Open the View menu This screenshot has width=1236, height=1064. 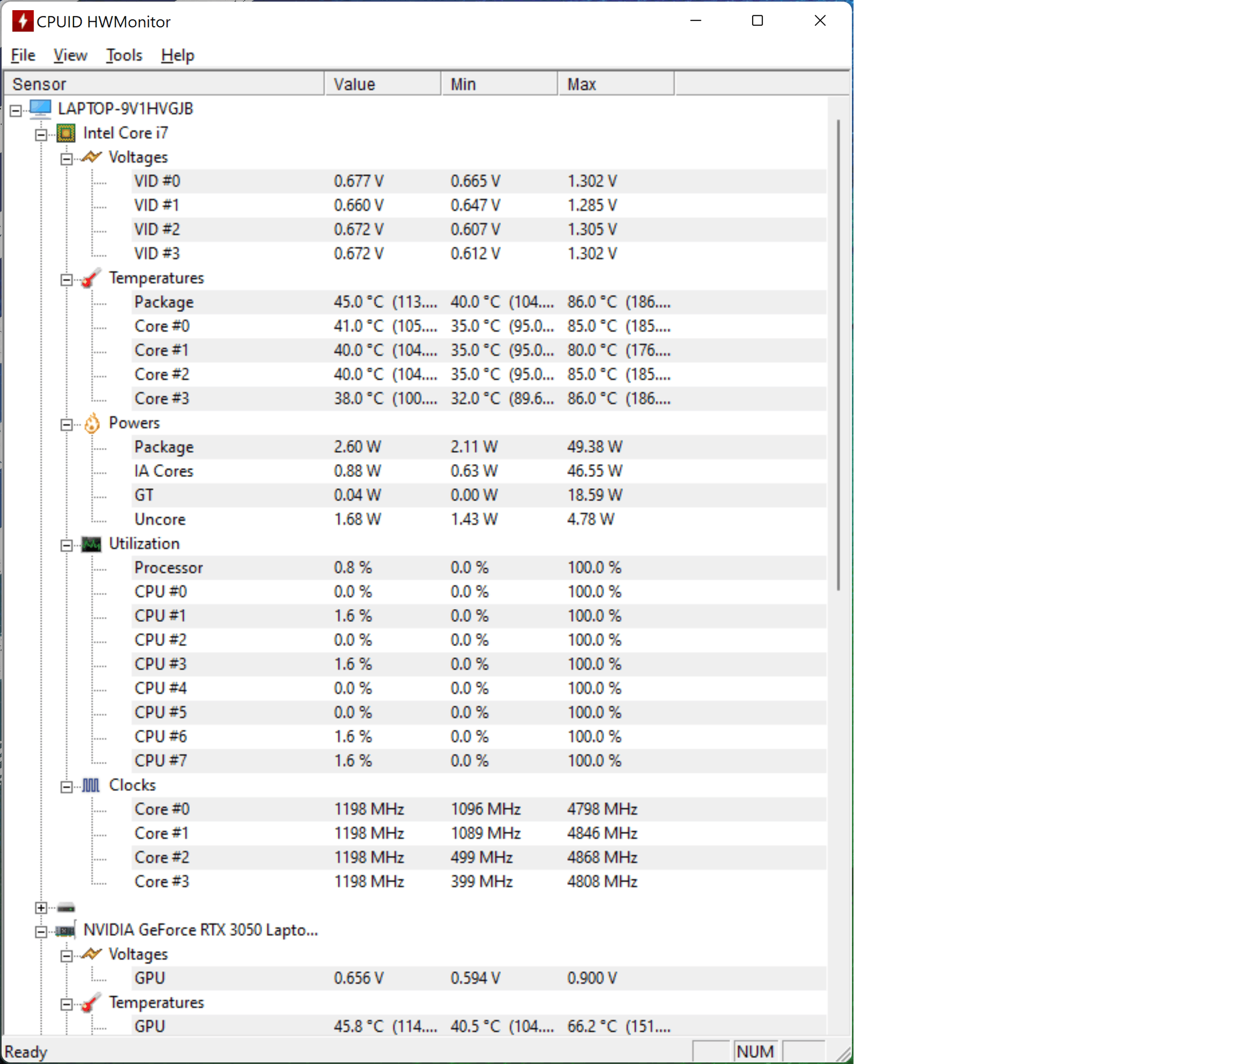coord(70,55)
